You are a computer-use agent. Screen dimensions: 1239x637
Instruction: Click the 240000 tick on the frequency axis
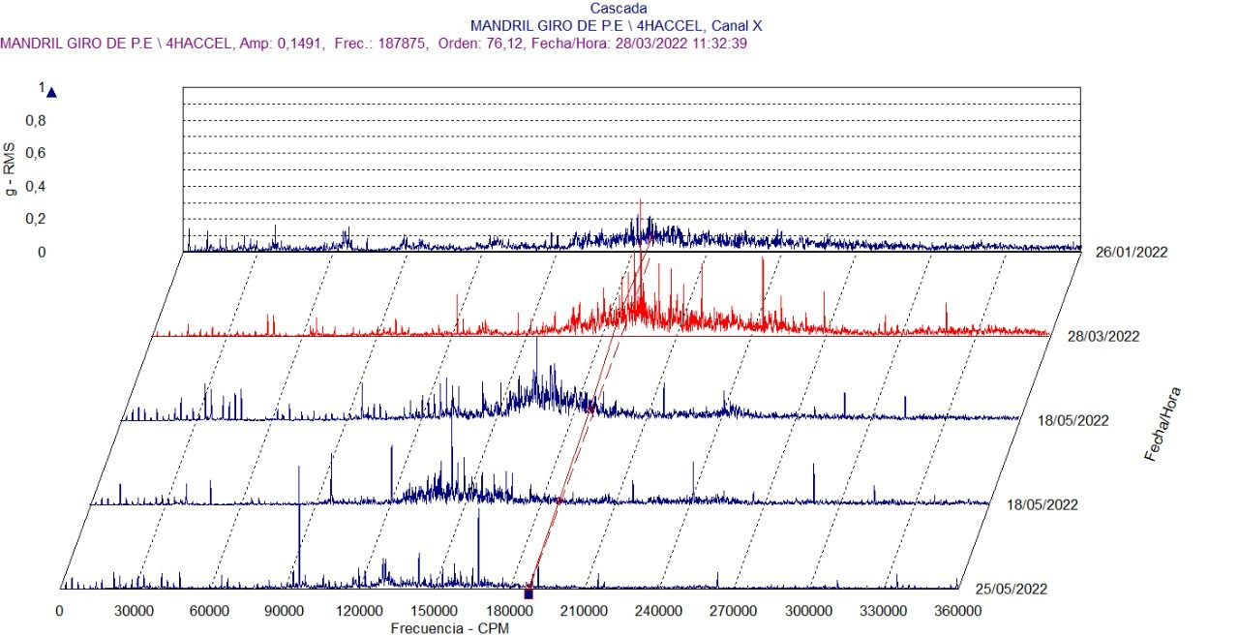point(658,611)
